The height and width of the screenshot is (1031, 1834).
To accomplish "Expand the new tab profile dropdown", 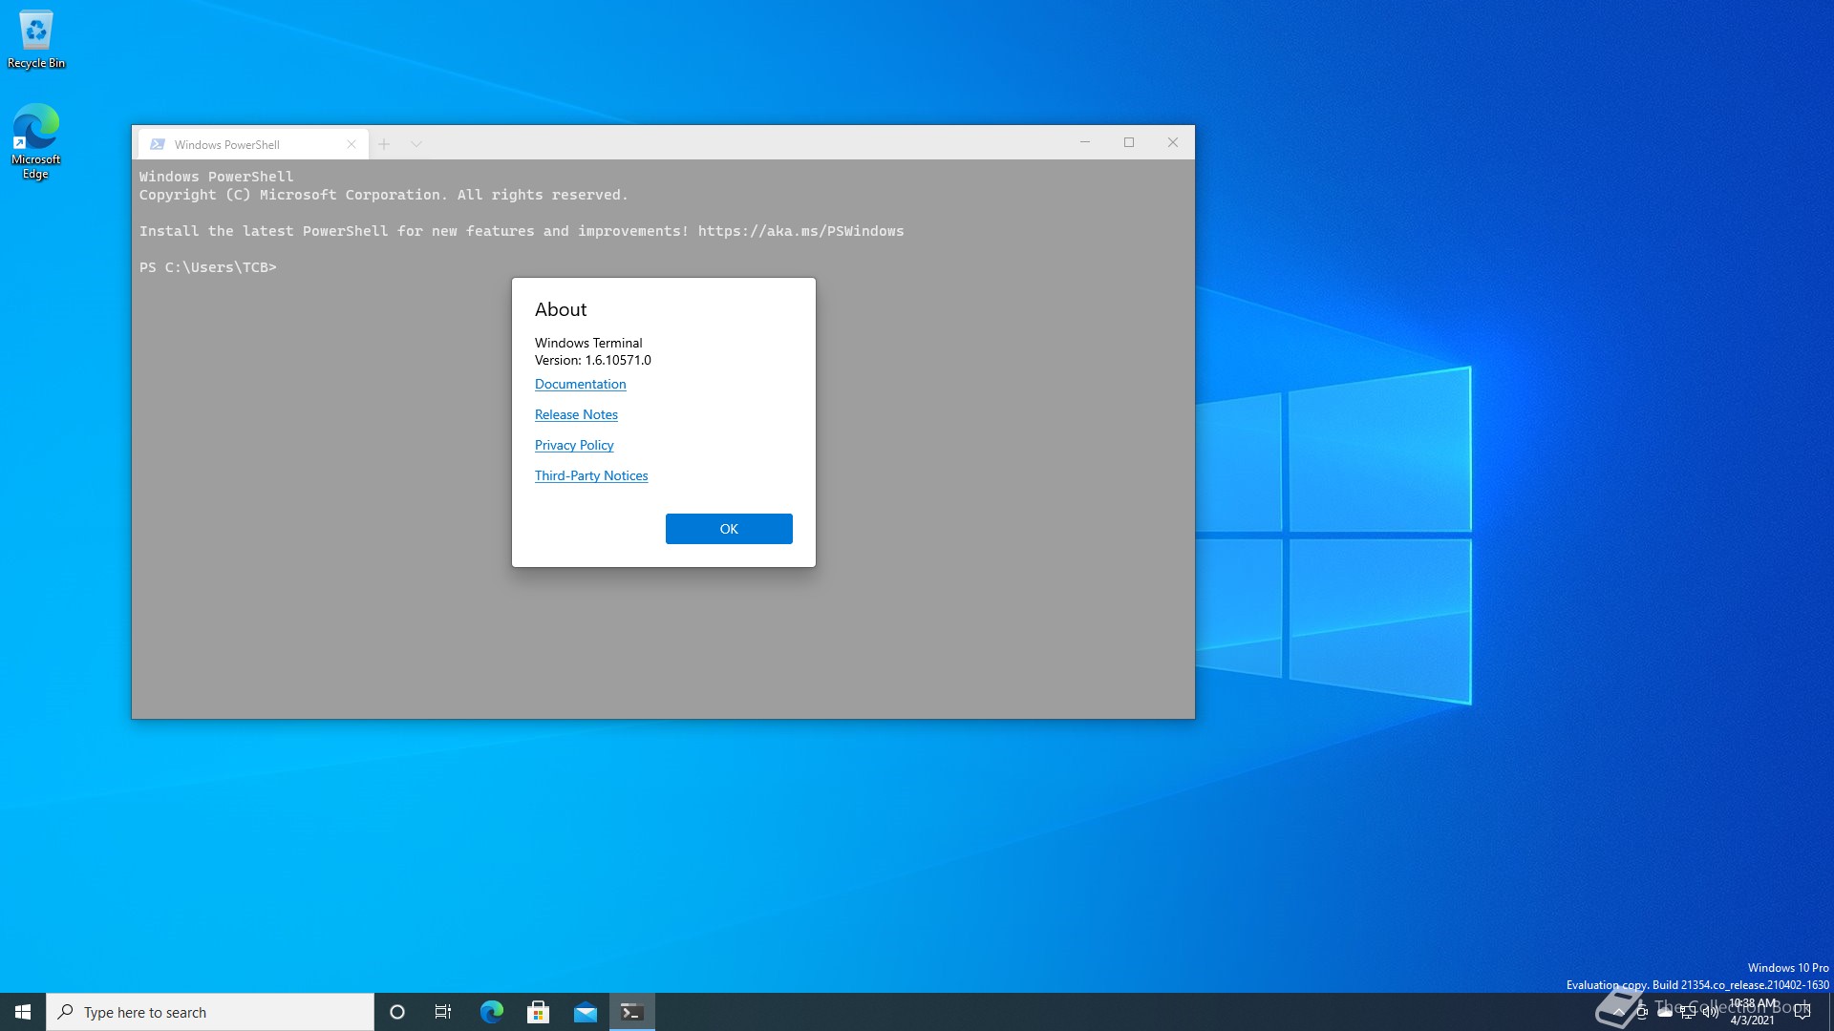I will pos(416,144).
